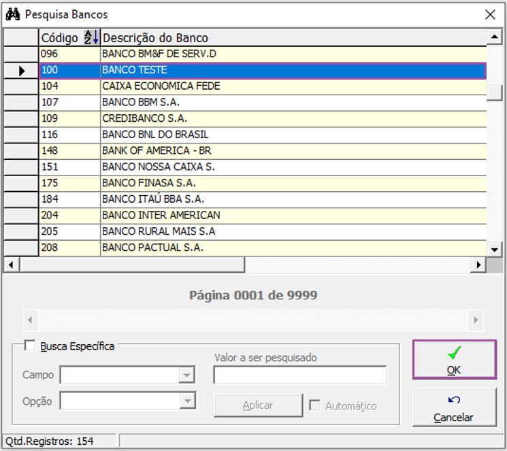Click code cell 151
Image resolution: width=507 pixels, height=451 pixels.
tap(69, 167)
